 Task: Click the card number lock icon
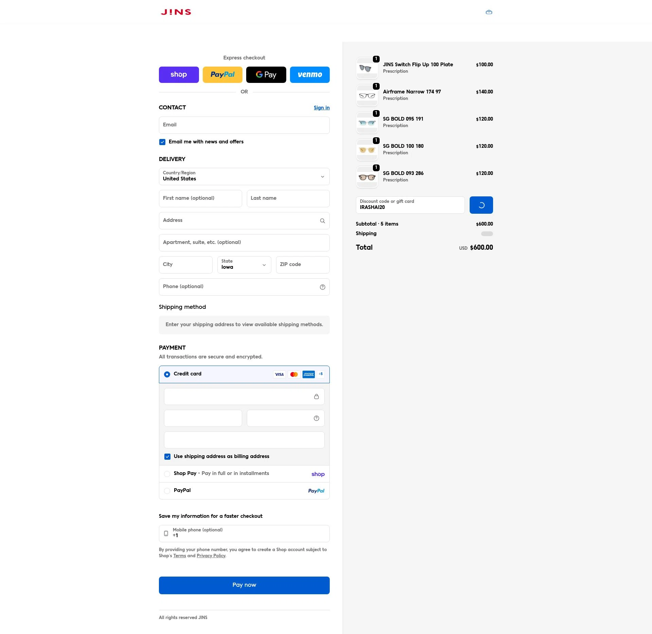[x=316, y=397]
